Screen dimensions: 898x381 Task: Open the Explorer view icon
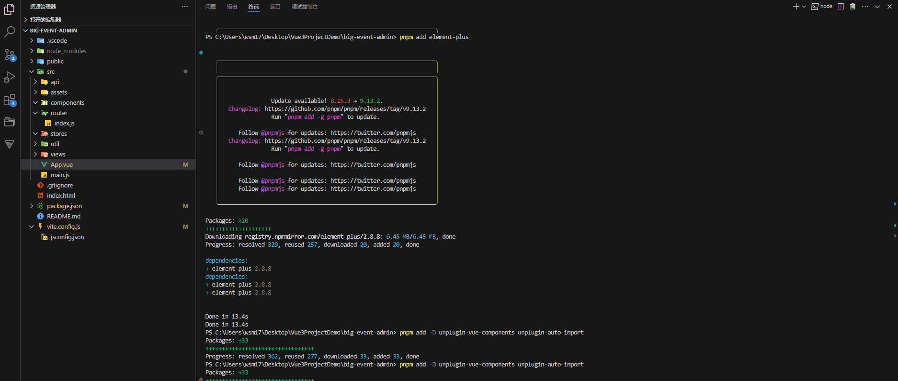coord(9,9)
